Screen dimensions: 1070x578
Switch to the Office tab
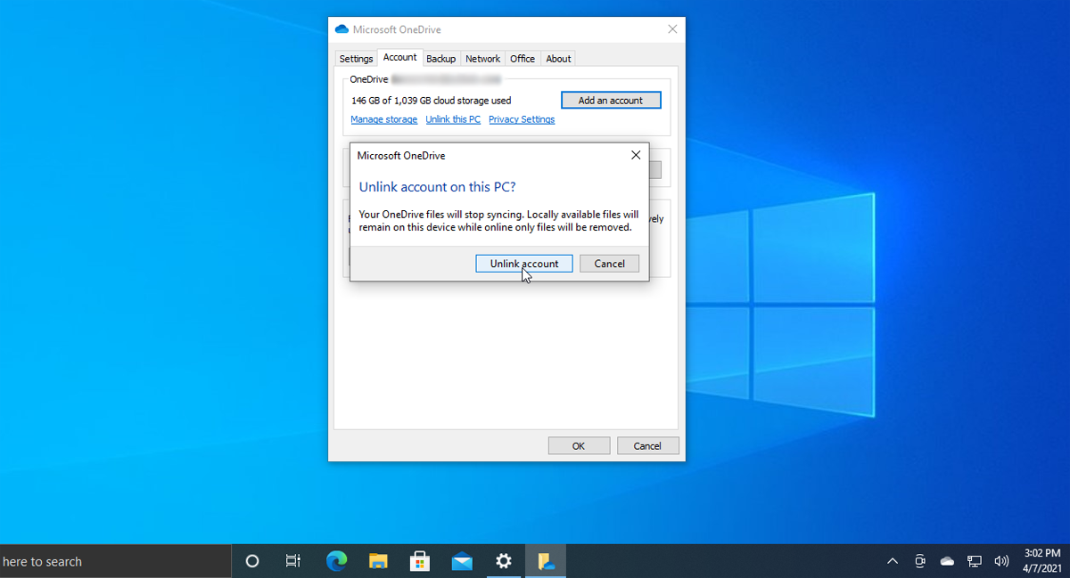(x=523, y=59)
